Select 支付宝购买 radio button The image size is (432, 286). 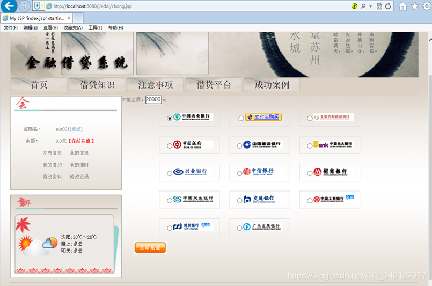coord(241,118)
